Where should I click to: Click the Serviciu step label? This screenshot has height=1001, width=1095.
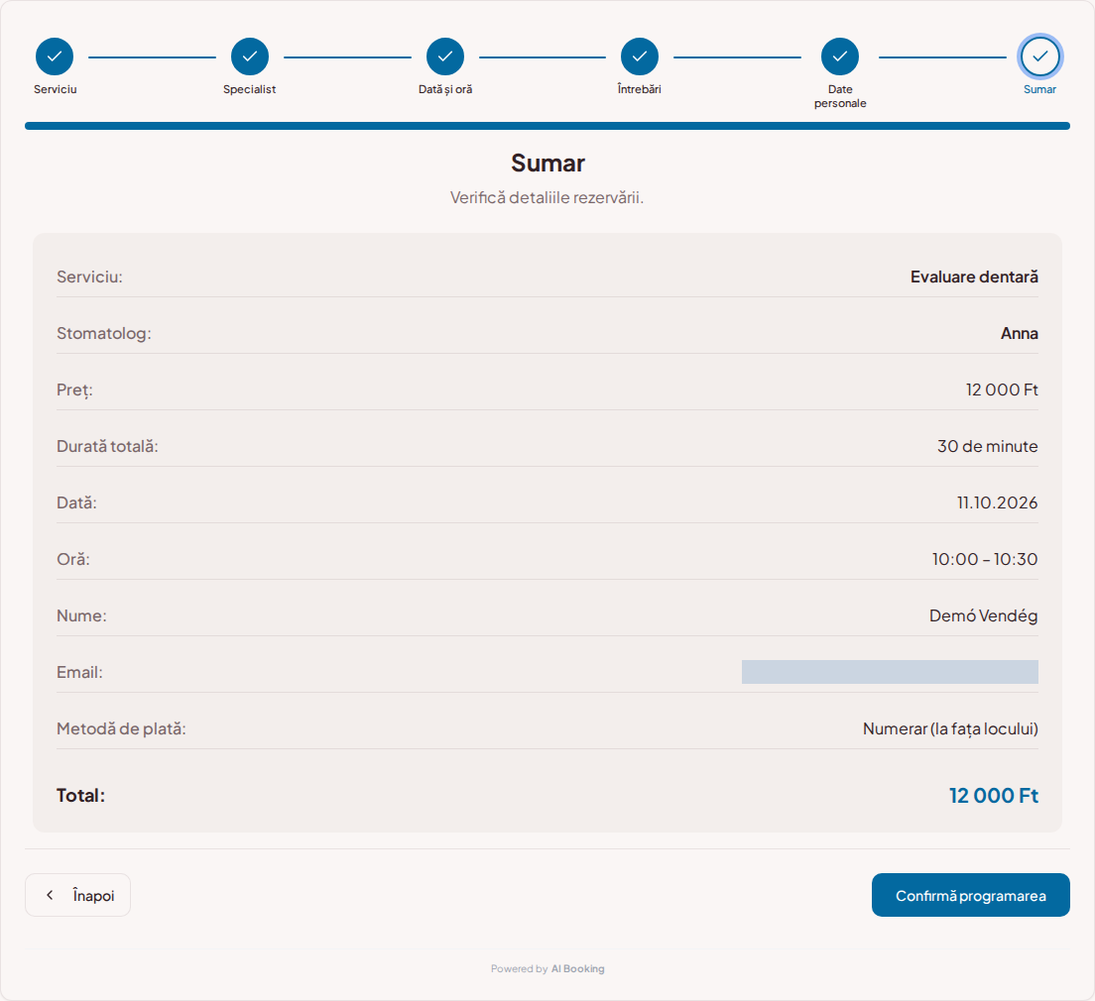[56, 89]
